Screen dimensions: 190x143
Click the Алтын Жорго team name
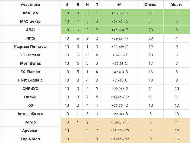click(x=30, y=114)
